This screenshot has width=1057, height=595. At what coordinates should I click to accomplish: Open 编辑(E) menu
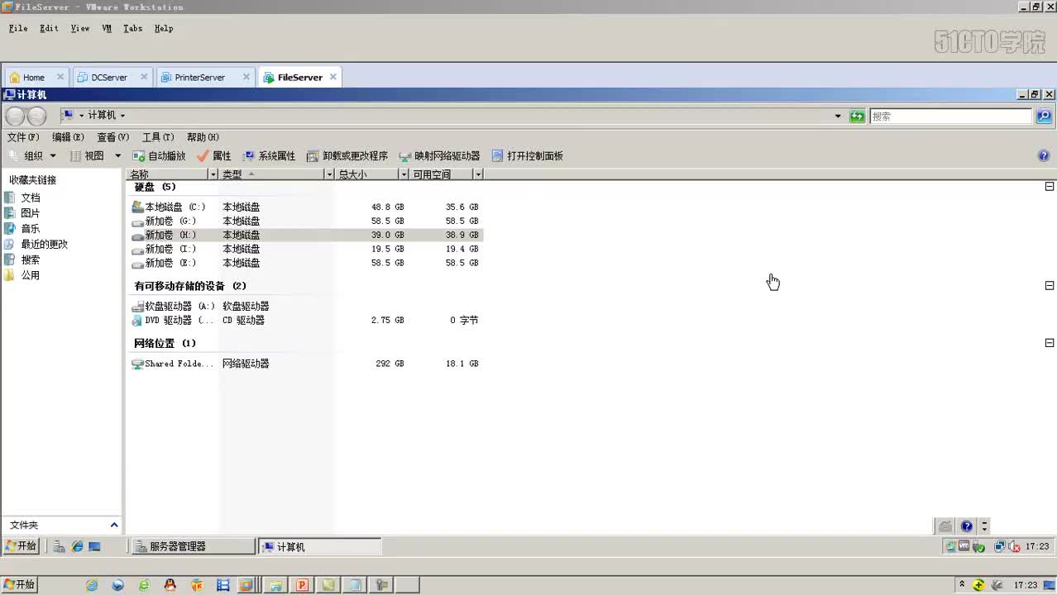coord(68,137)
